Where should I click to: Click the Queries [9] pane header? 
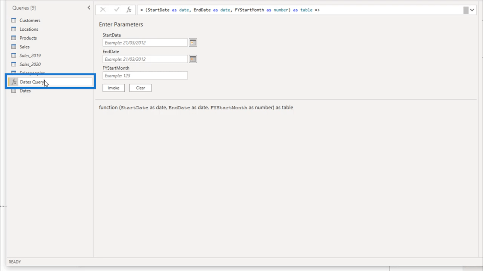coord(24,8)
